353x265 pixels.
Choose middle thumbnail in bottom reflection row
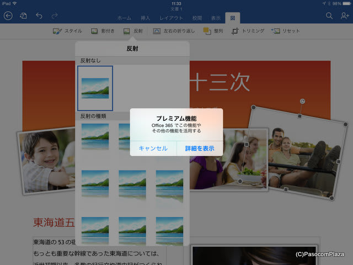click(x=132, y=231)
